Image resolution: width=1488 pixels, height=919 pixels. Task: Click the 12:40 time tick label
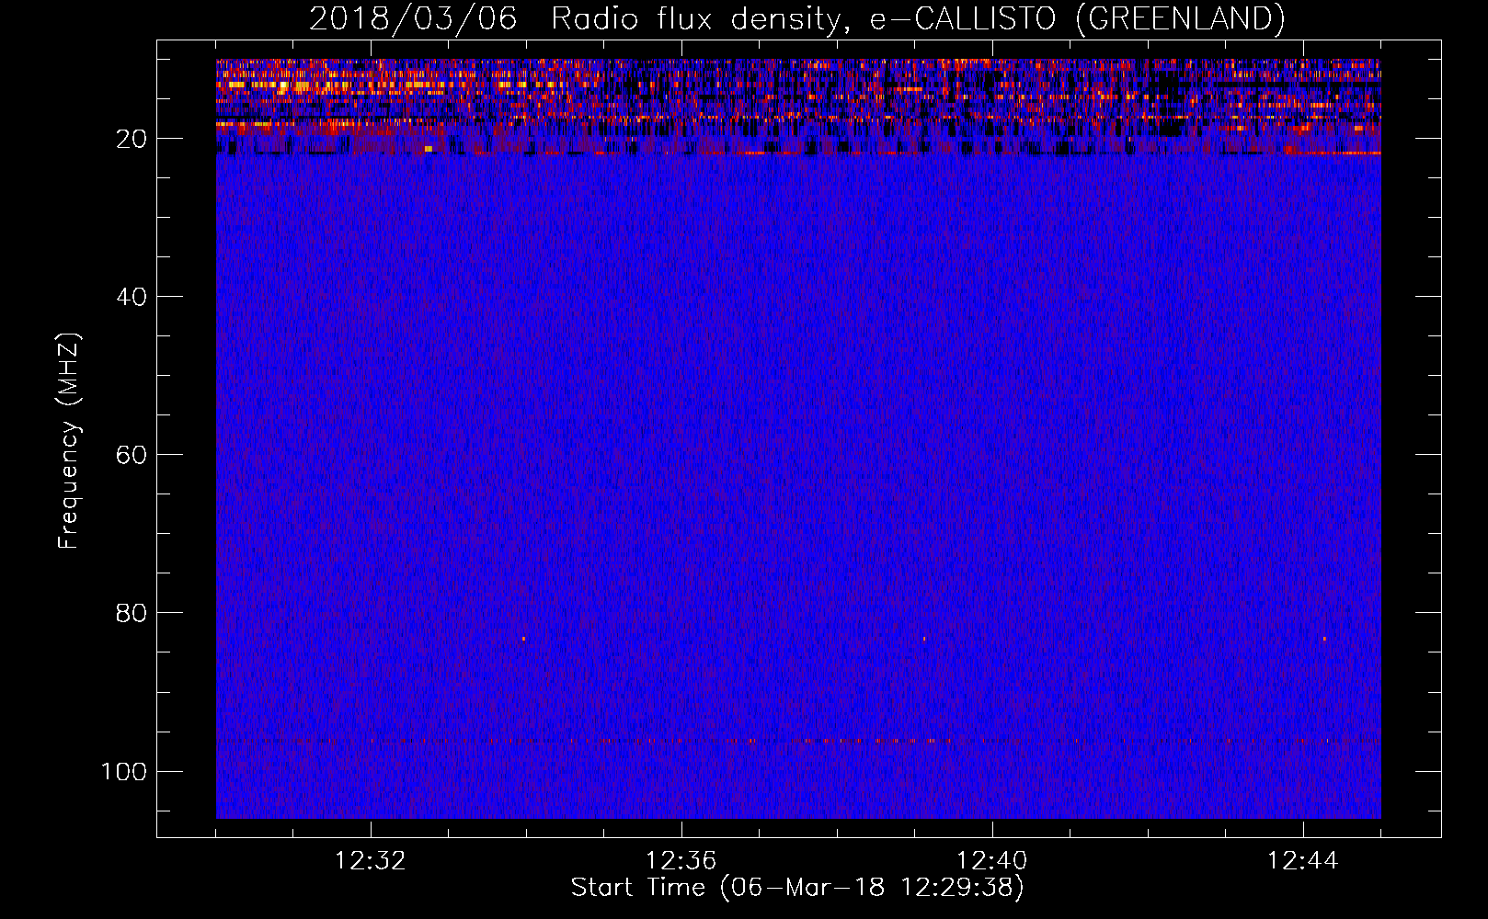(x=992, y=861)
